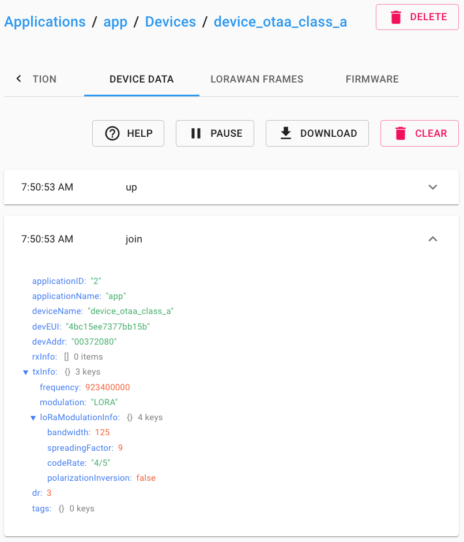Open the Firmware tab

372,79
